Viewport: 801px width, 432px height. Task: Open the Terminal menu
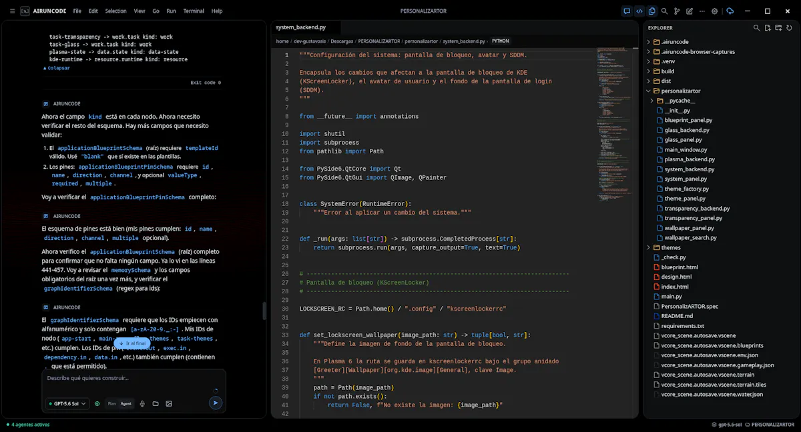pos(194,11)
